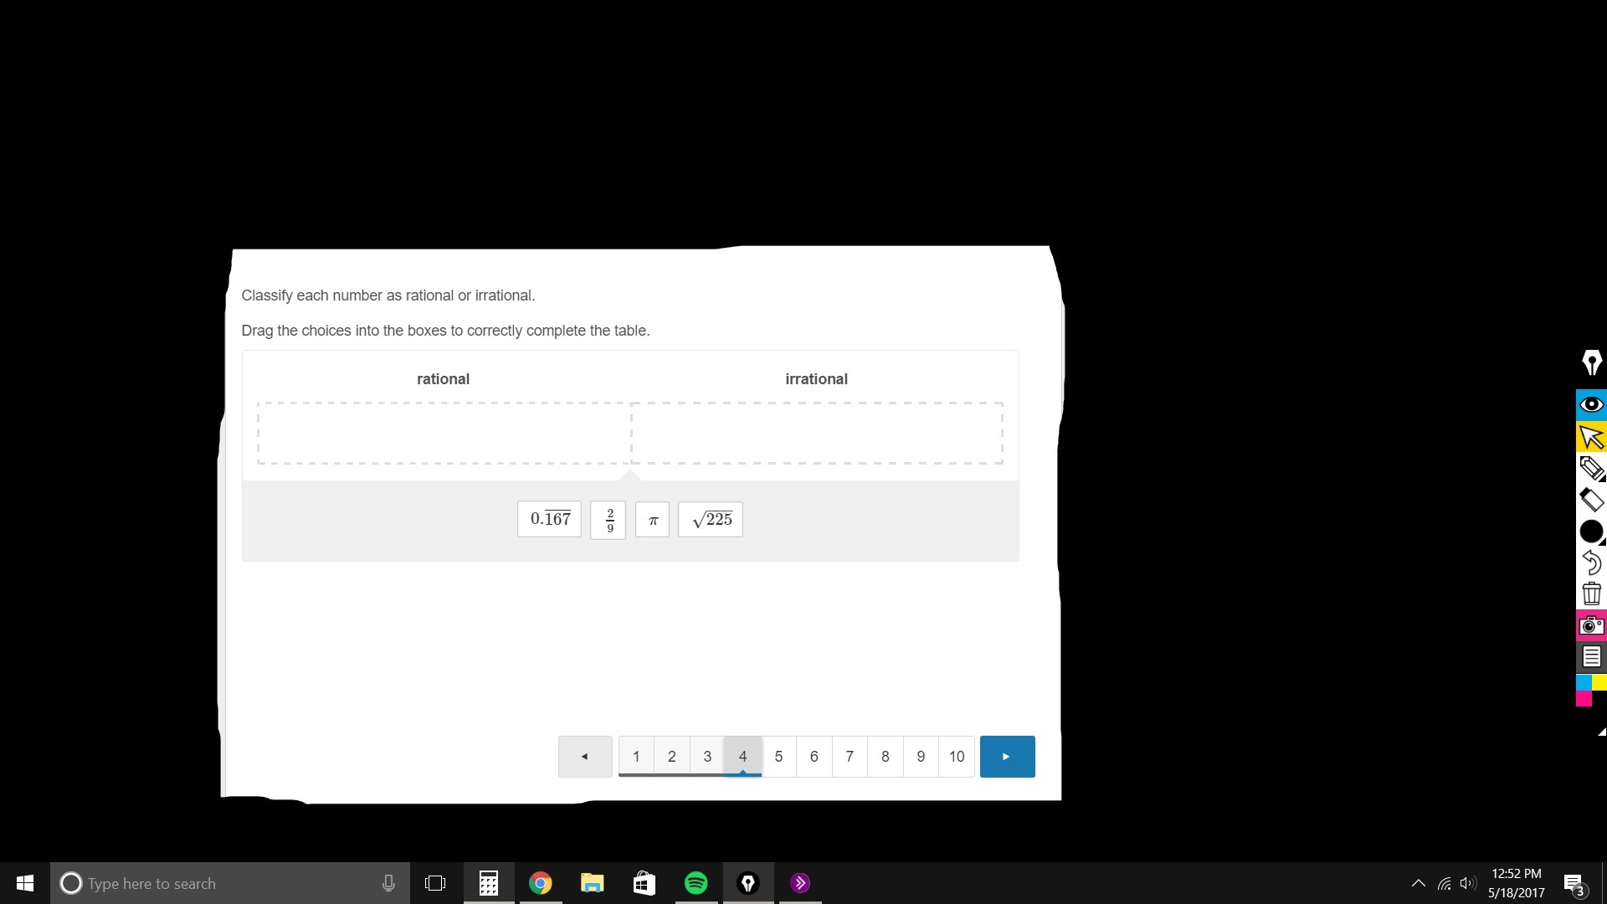This screenshot has height=904, width=1607.
Task: Toggle the eye visibility button
Action: [x=1591, y=405]
